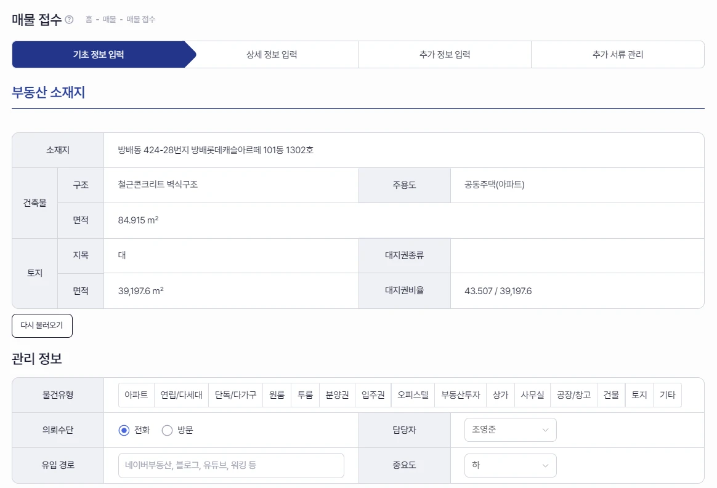Click the usage value 공동주택(아파트)
This screenshot has height=488, width=717.
494,185
